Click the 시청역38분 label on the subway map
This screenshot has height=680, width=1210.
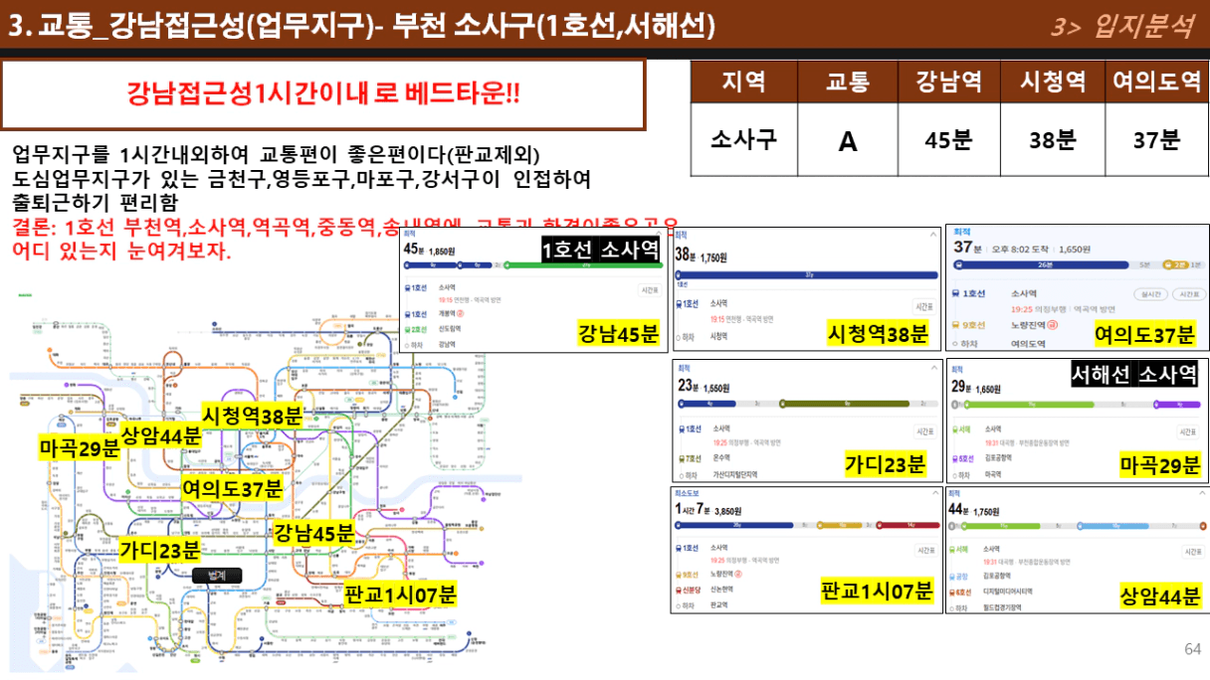253,415
